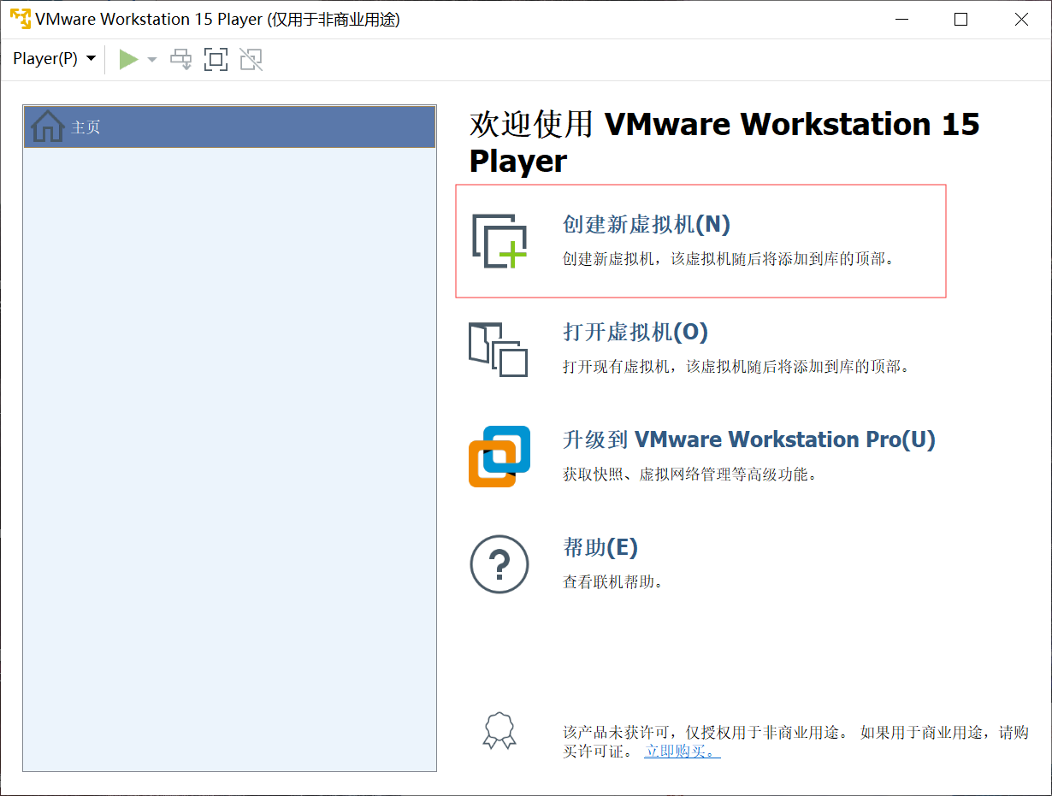Click the 打开虚拟机(O) heading
The height and width of the screenshot is (796, 1052).
(x=635, y=332)
